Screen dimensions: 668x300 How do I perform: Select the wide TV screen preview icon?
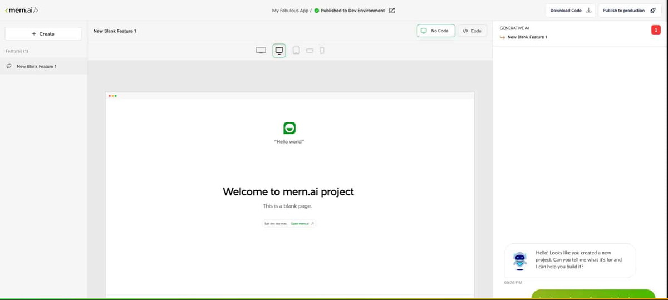(261, 51)
